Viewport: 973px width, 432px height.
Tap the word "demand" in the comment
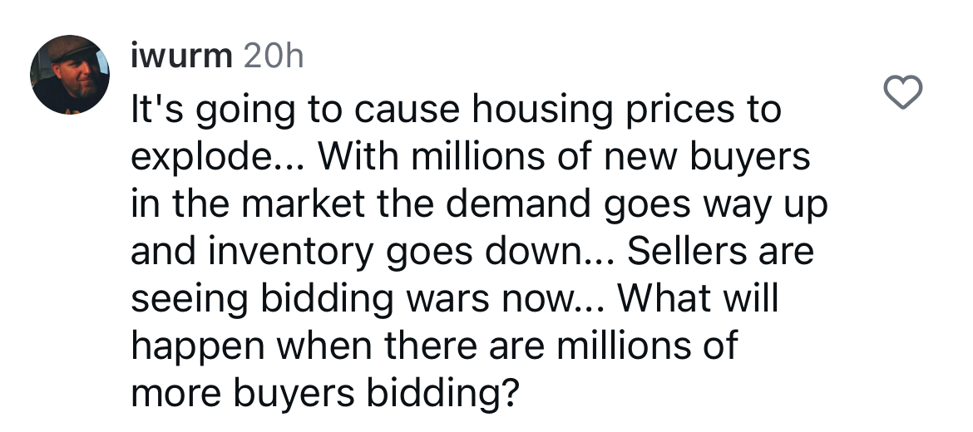click(518, 204)
